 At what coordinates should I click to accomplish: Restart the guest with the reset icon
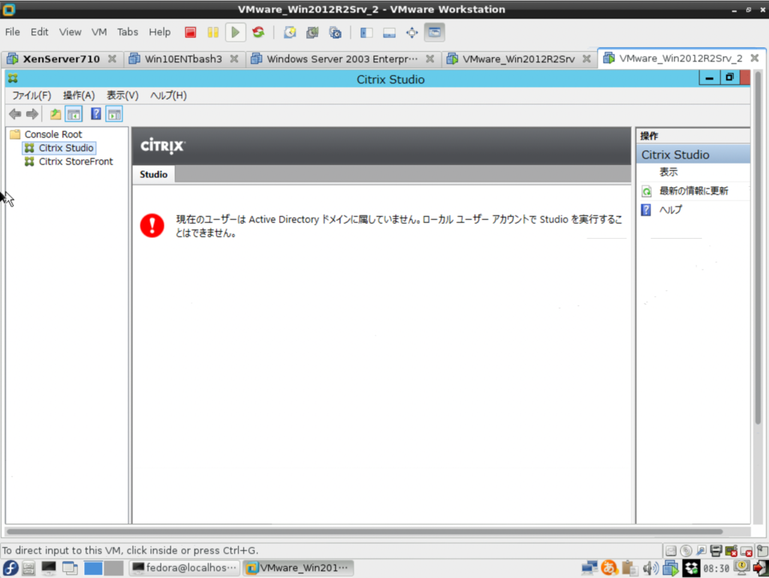click(x=258, y=32)
